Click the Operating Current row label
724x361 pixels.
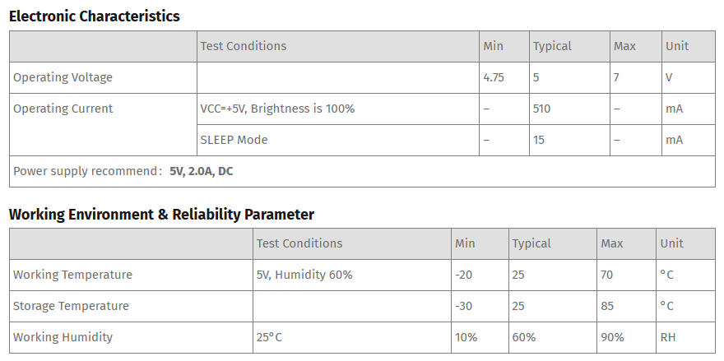(x=63, y=109)
